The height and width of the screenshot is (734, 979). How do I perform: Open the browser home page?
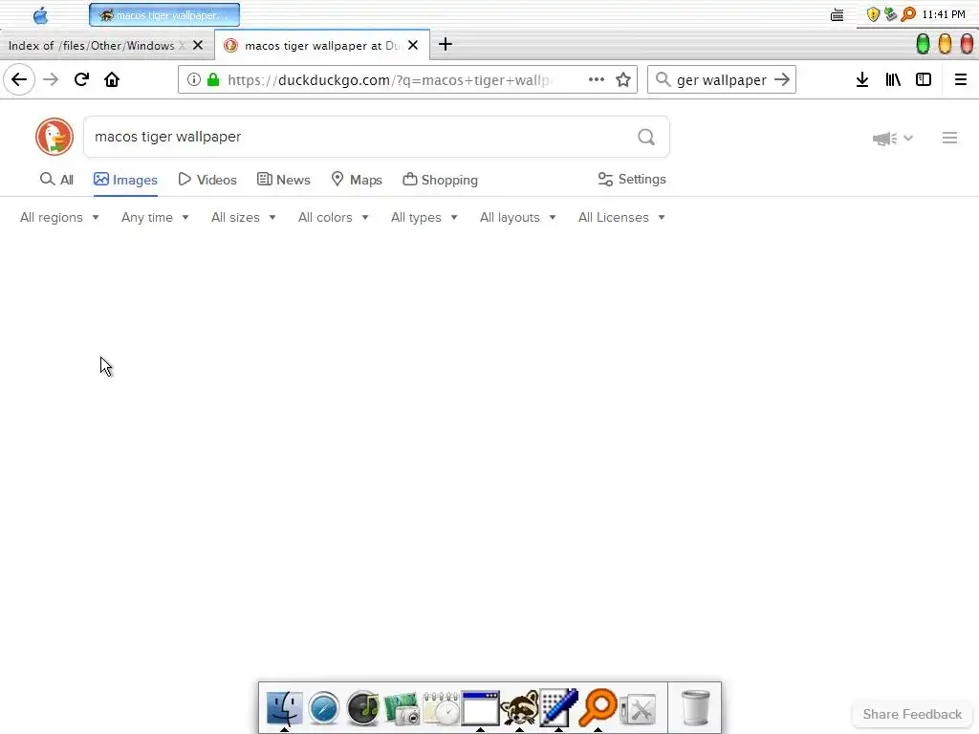click(112, 80)
